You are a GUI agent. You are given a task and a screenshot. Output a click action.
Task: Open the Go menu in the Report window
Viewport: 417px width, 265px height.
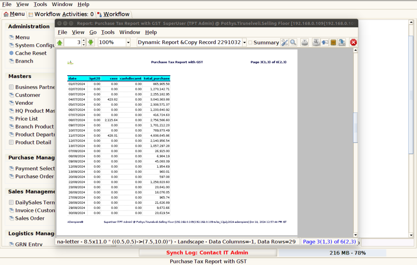click(x=93, y=32)
